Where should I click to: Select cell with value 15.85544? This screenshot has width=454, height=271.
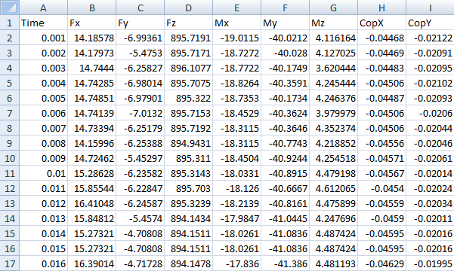coord(92,188)
